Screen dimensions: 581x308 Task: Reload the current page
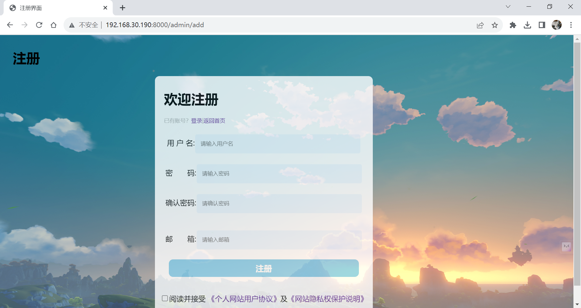point(39,25)
